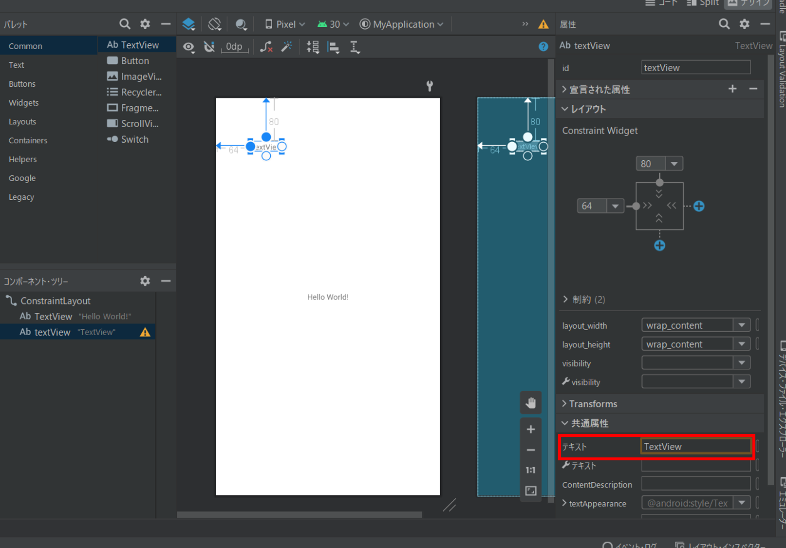Click the 1:1 zoom reset icon
The width and height of the screenshot is (786, 548).
coord(530,470)
